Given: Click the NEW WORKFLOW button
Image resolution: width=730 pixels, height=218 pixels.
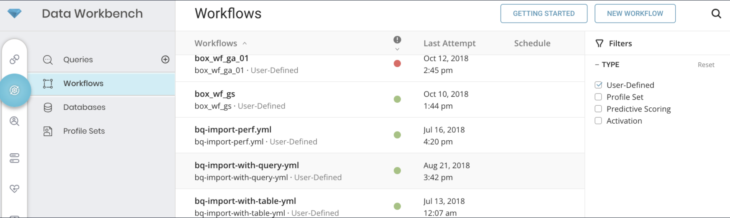Looking at the screenshot, I should (635, 13).
